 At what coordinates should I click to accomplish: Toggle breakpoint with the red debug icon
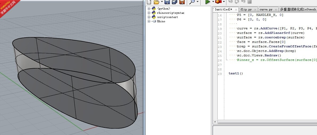coord(218,2)
